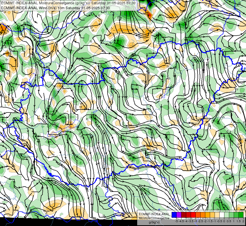Screen dimensions: 246x226
Task: Pick the dark green swatch between 1.5 and 2
Action: coord(241,215)
